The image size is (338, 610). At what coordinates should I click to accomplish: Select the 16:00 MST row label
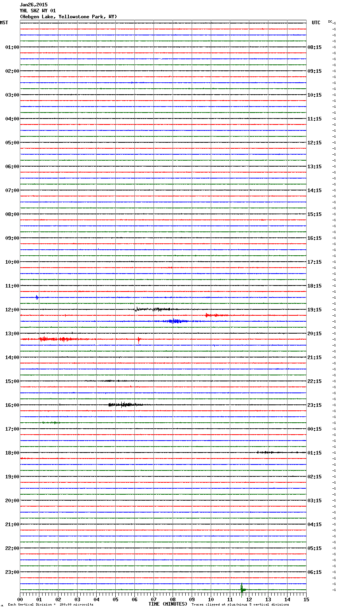pyautogui.click(x=12, y=405)
